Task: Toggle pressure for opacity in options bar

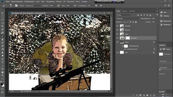Action: click(58, 5)
